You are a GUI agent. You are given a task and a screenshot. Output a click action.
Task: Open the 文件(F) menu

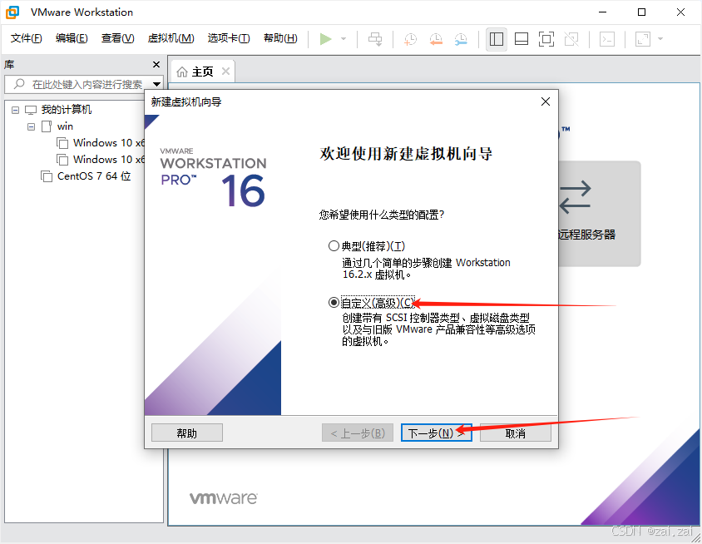pyautogui.click(x=27, y=38)
